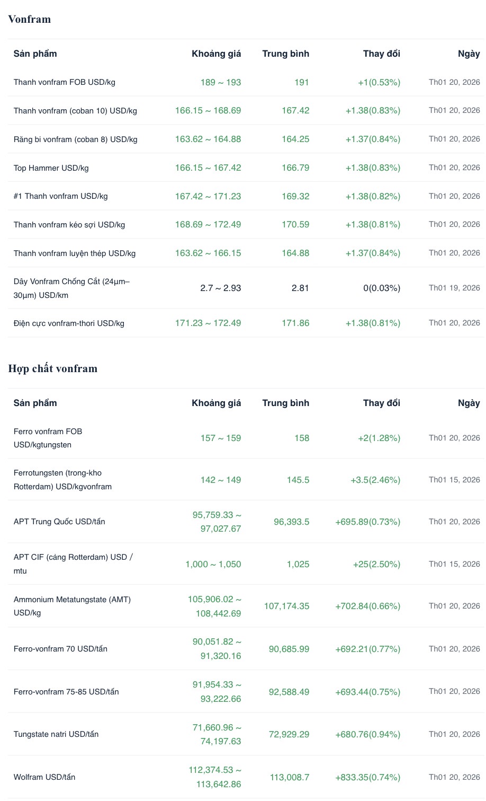Open Ferrotungsten Rotterdam in-warehouse product

tap(62, 480)
